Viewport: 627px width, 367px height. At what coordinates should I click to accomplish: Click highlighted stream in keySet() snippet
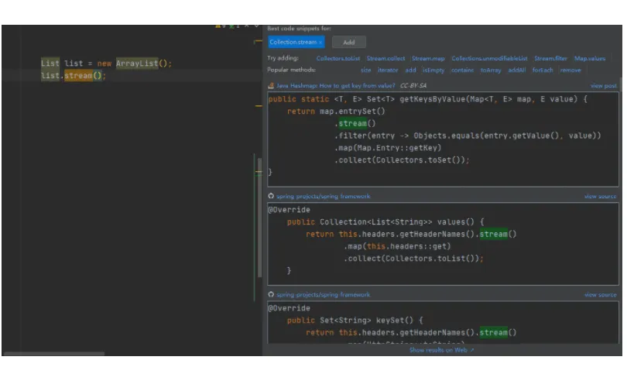click(493, 333)
